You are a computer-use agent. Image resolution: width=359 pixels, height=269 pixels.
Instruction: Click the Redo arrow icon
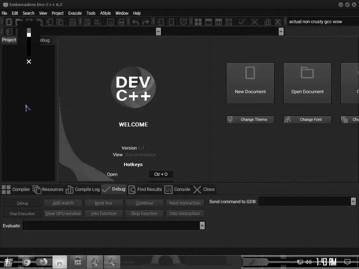[145, 22]
